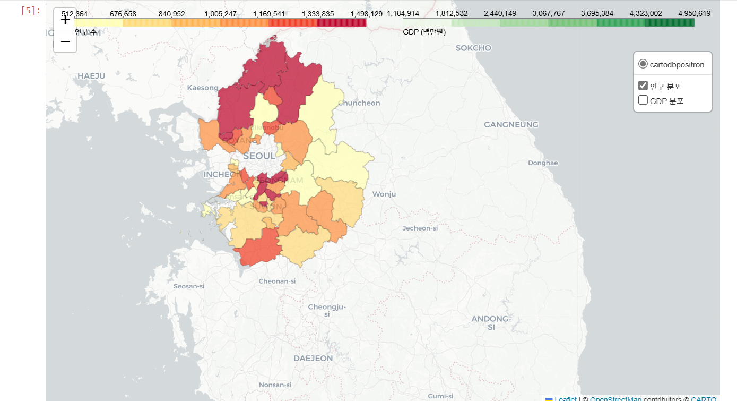
Task: Open the OpenStreetMap contributors link
Action: click(x=615, y=399)
